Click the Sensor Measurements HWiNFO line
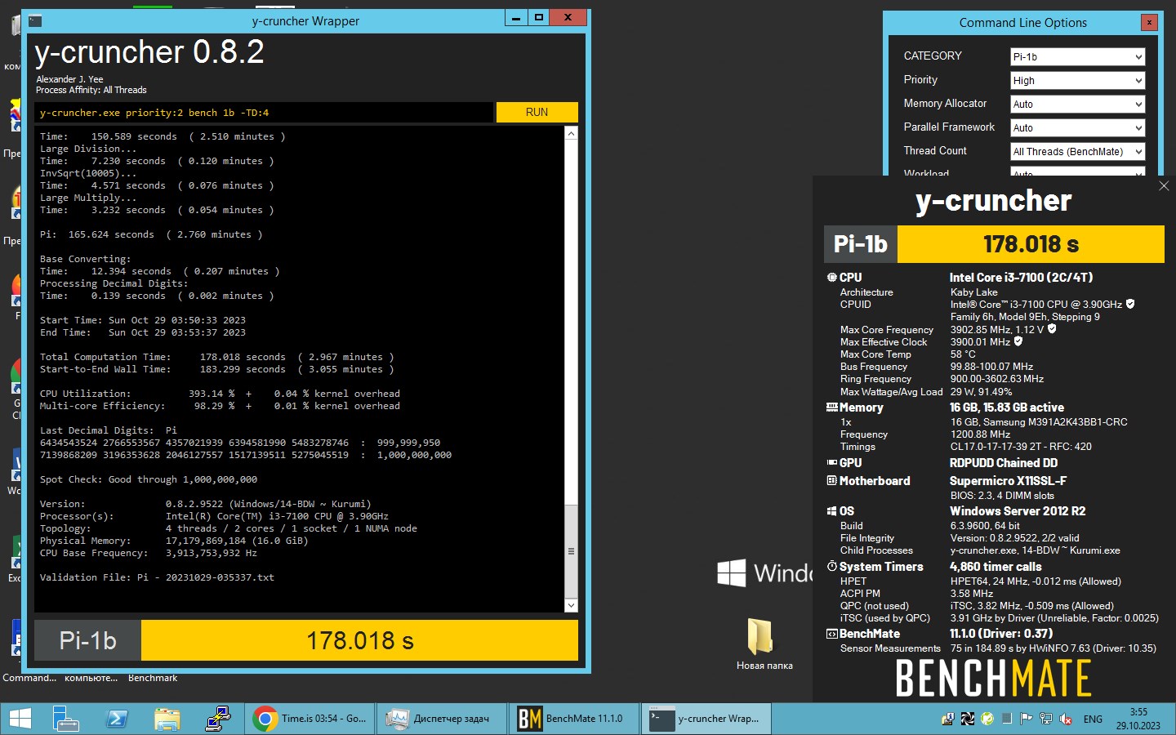The width and height of the screenshot is (1176, 735). point(998,648)
